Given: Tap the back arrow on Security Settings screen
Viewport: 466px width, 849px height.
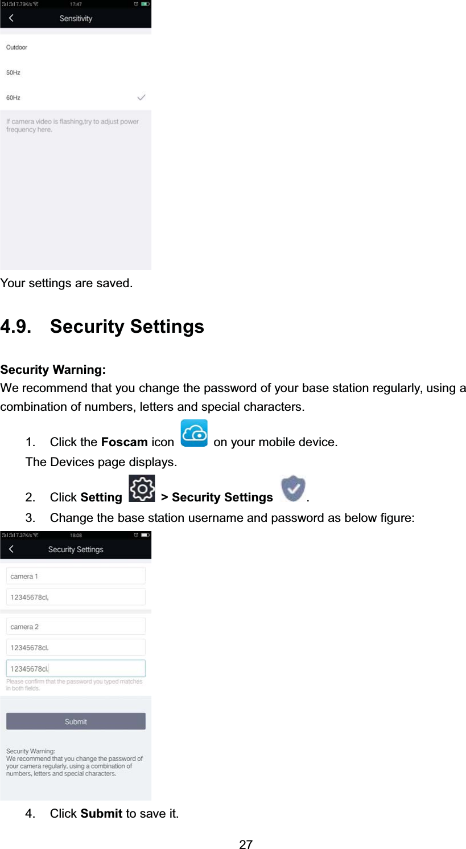Looking at the screenshot, I should point(11,549).
